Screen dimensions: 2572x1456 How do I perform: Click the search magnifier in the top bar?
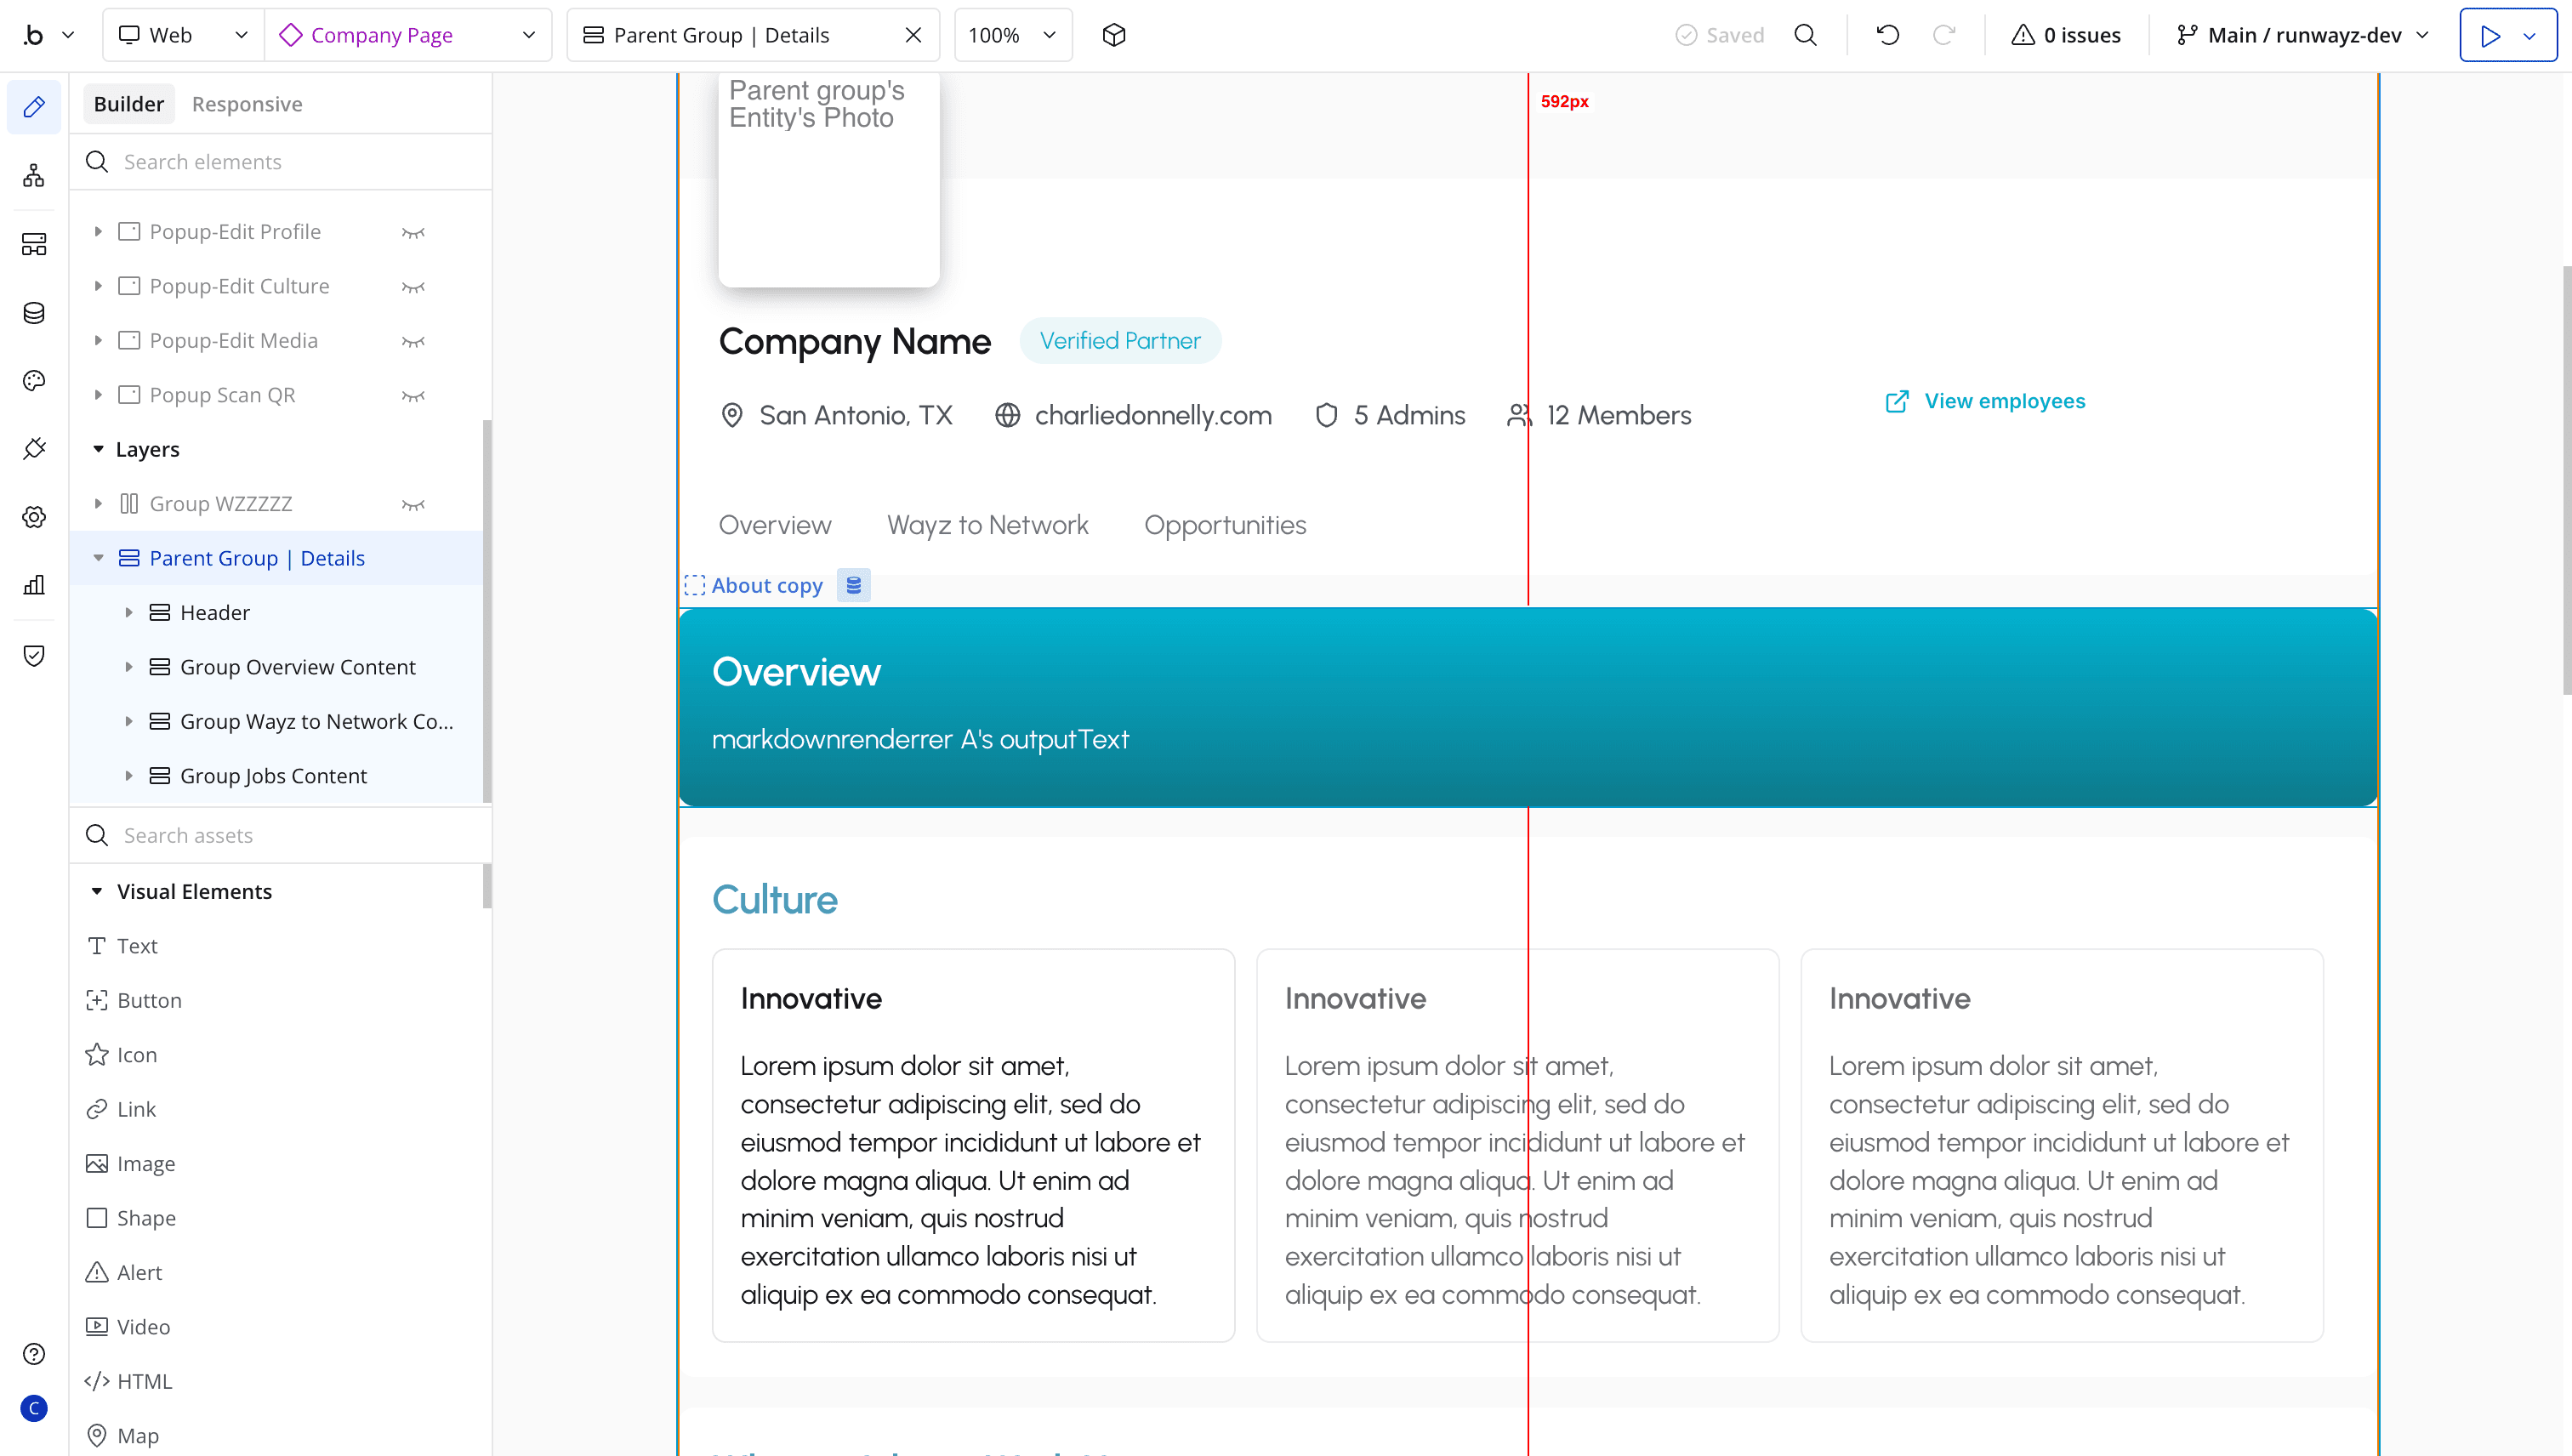coord(1806,34)
